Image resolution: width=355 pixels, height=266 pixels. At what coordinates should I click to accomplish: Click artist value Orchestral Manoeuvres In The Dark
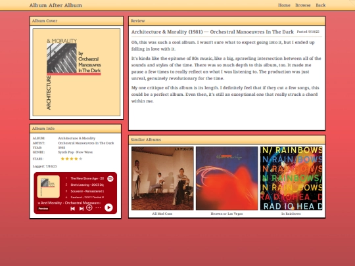tap(86, 143)
